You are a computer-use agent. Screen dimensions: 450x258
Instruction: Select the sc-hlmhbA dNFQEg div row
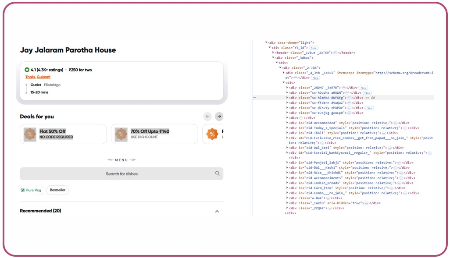(x=343, y=98)
